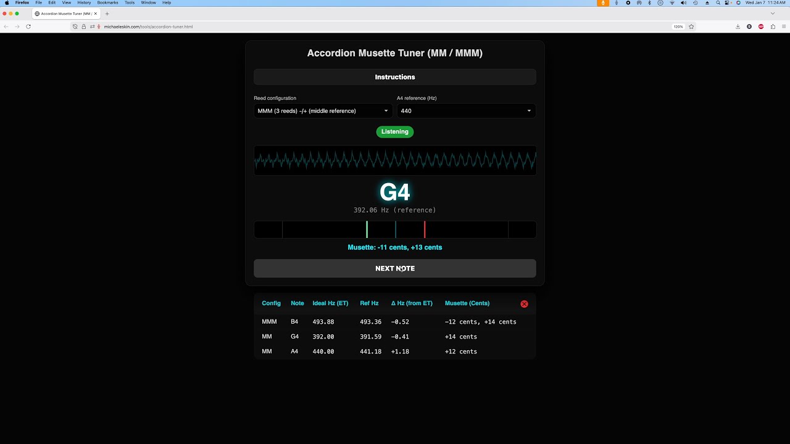Open the View menu
Screen dimensions: 790x444
(66, 2)
